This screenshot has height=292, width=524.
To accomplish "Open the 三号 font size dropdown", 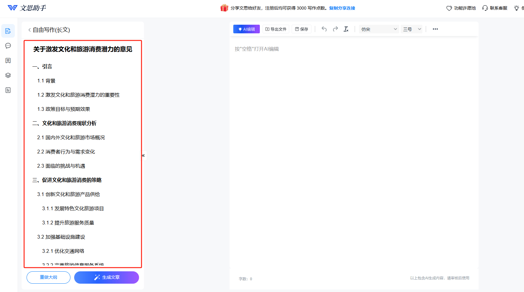I will click(x=411, y=29).
